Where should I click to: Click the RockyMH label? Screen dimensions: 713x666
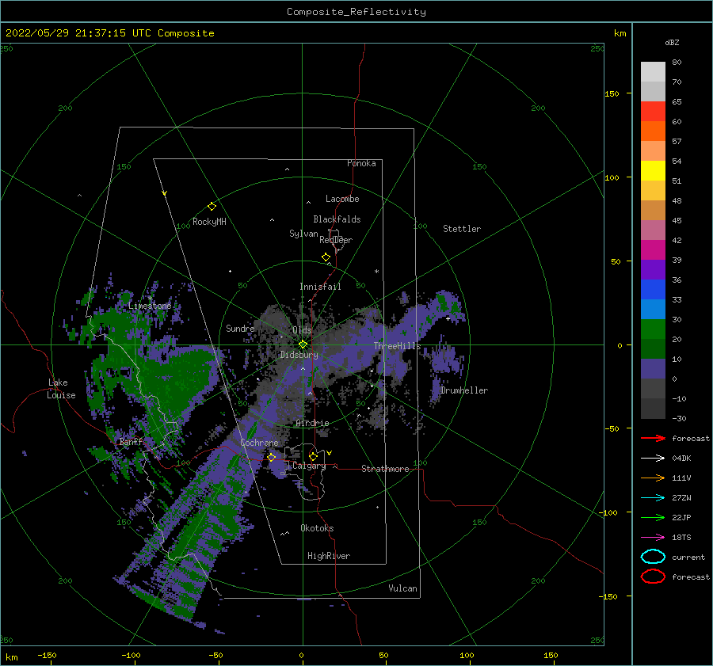pos(209,222)
